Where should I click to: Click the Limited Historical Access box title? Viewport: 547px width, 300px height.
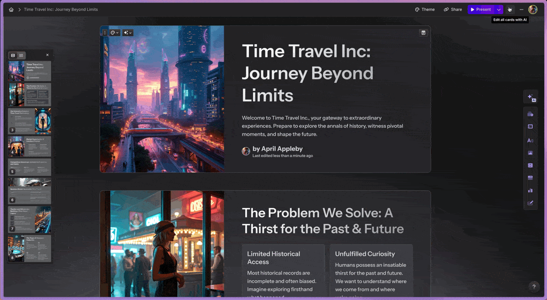(273, 258)
